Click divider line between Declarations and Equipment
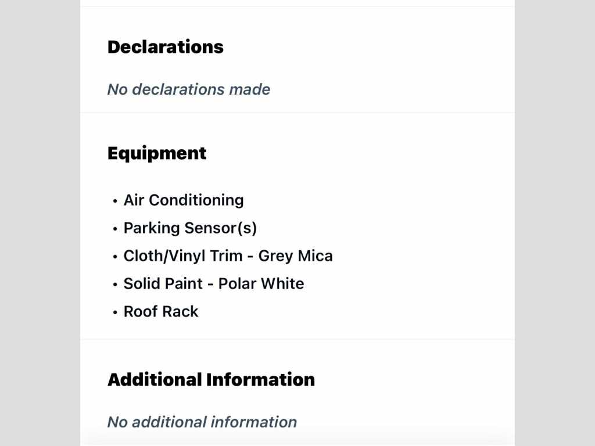The width and height of the screenshot is (595, 446). [x=297, y=113]
